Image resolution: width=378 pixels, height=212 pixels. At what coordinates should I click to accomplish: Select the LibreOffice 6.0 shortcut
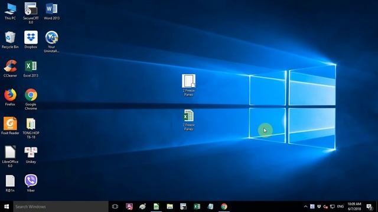pyautogui.click(x=10, y=157)
